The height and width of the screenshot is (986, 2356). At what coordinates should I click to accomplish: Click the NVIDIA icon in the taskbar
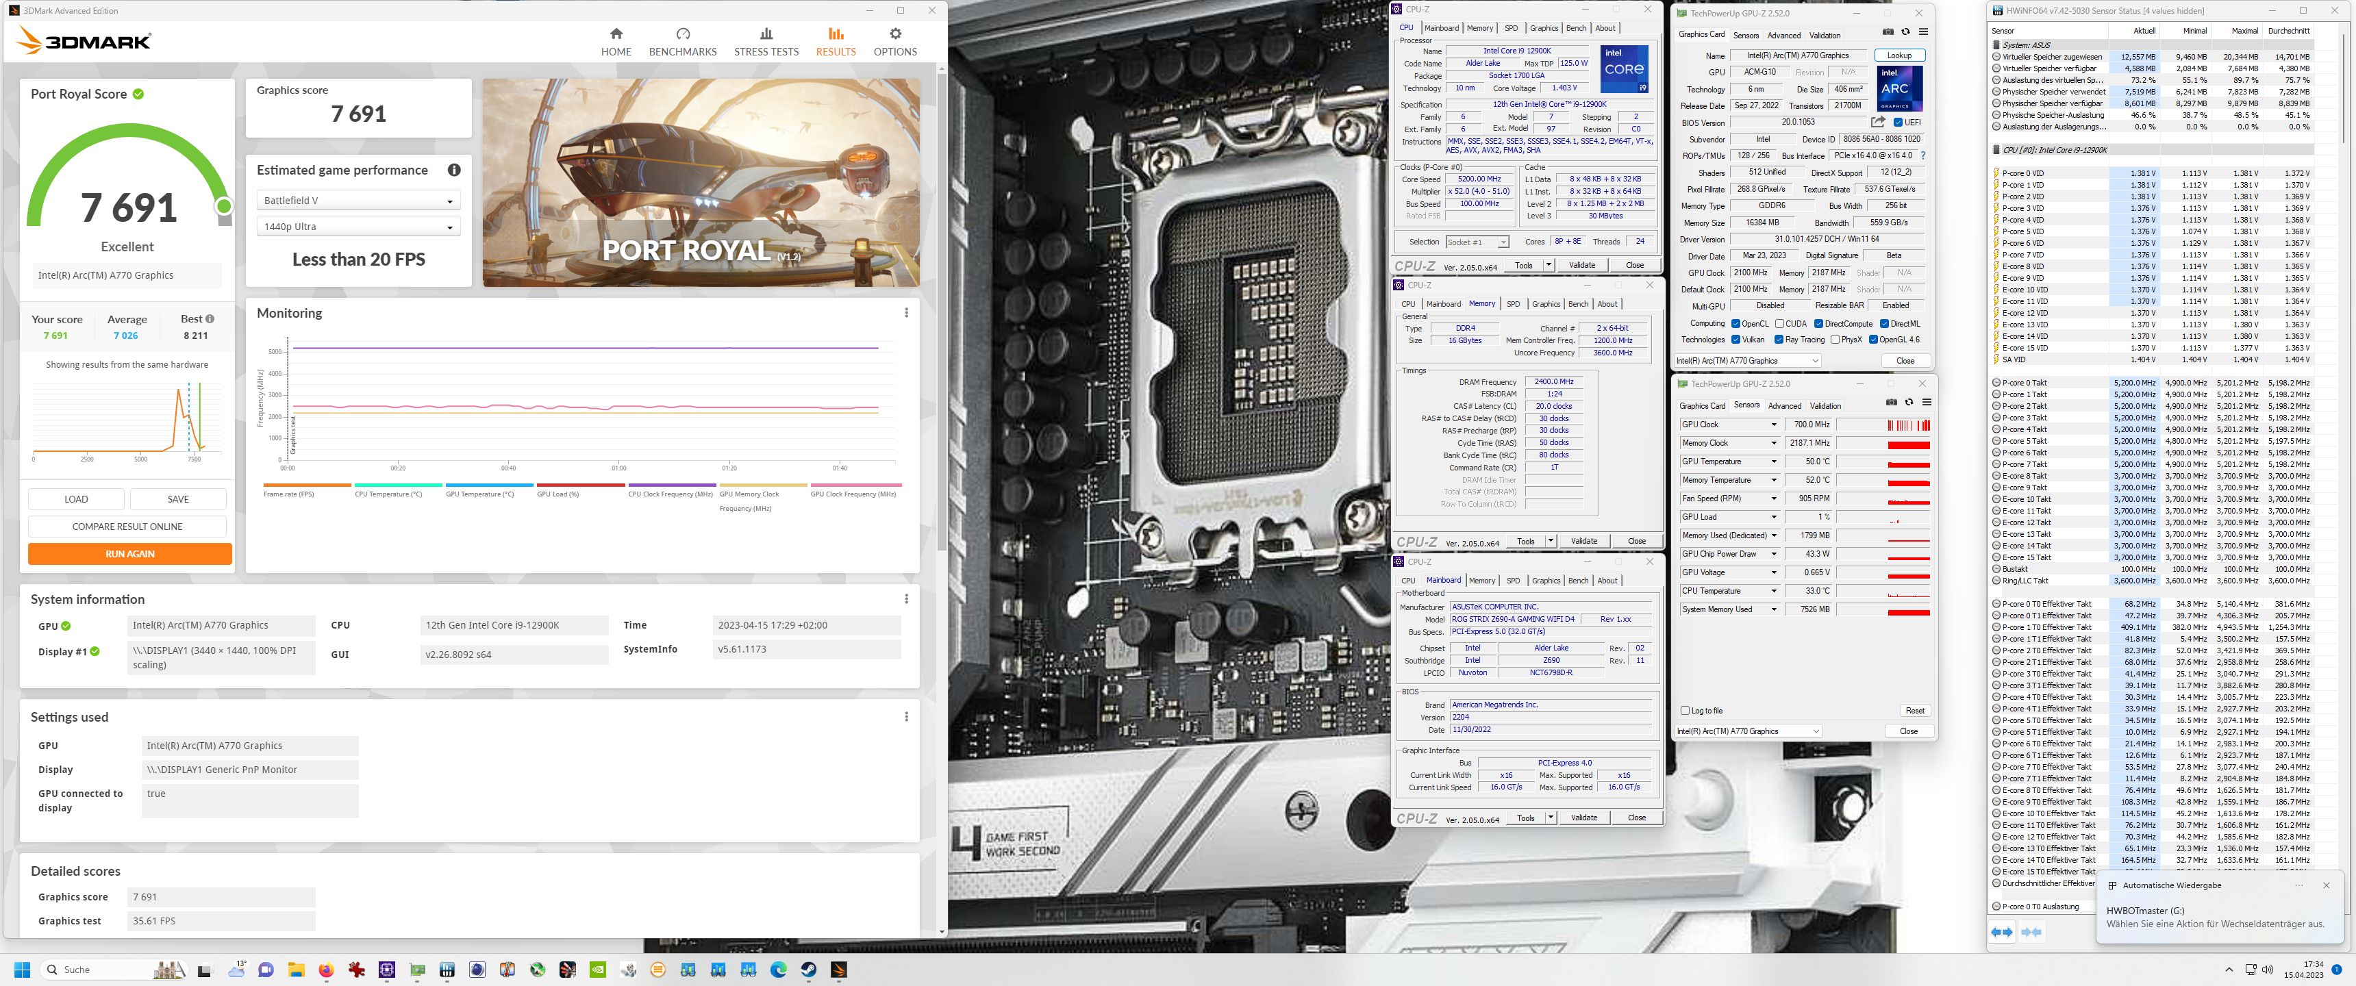click(x=597, y=970)
